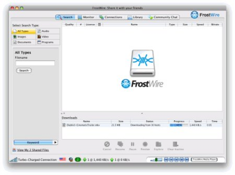Click the green download arrow indicator
The width and height of the screenshot is (235, 175).
point(85,160)
